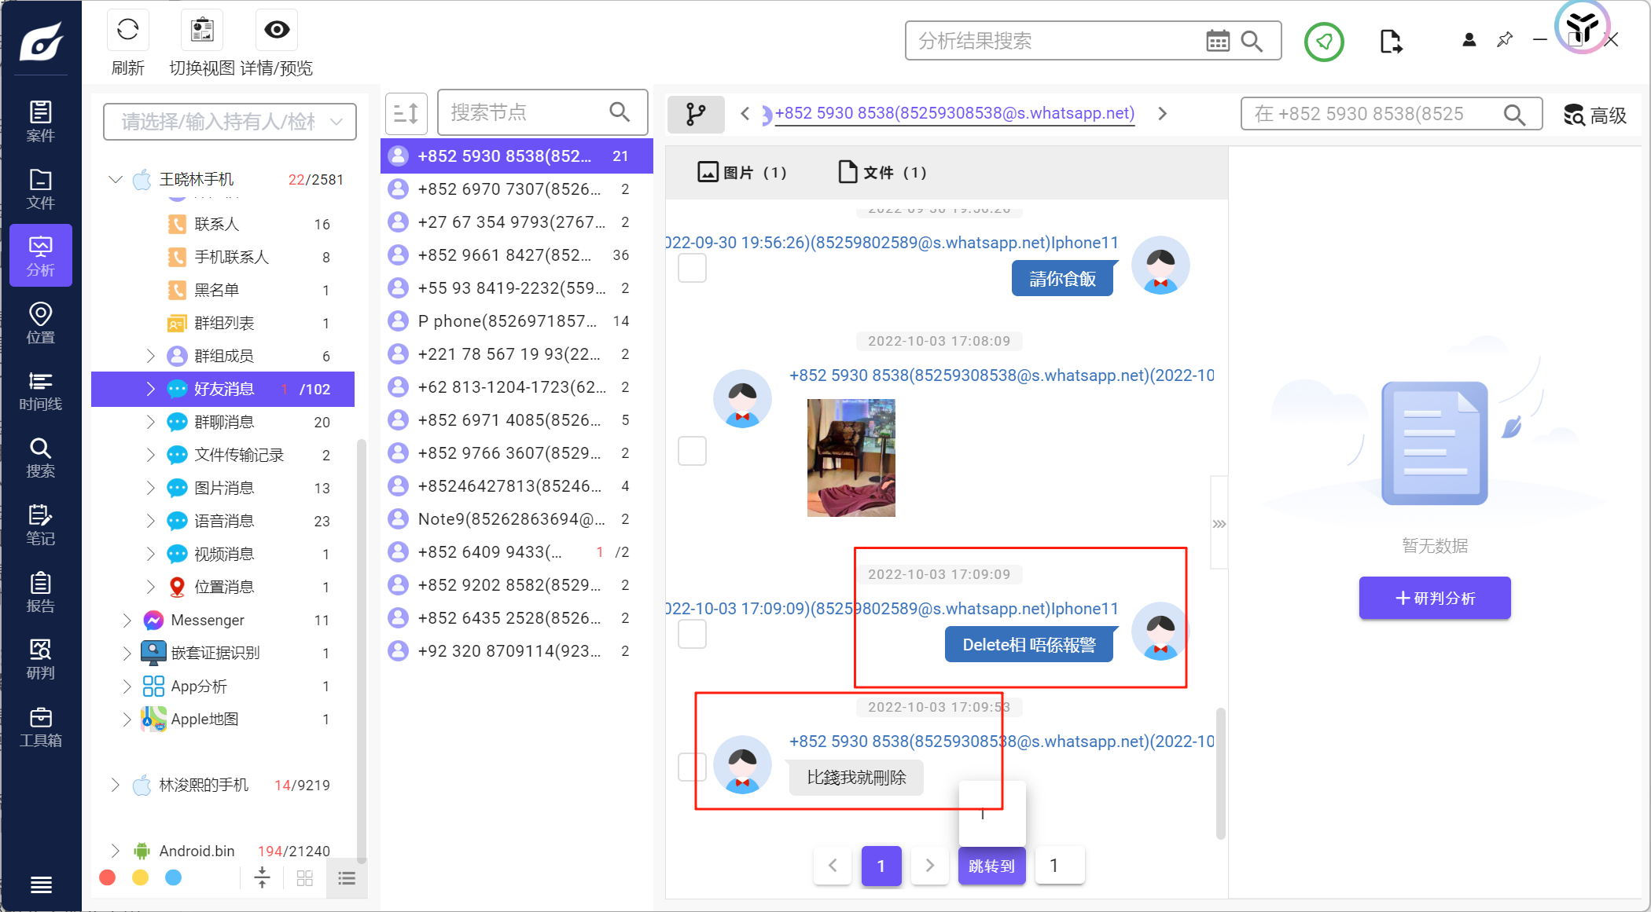Screen dimensions: 1651x912
Task: Switch to the 图片 (1) tab
Action: (741, 172)
